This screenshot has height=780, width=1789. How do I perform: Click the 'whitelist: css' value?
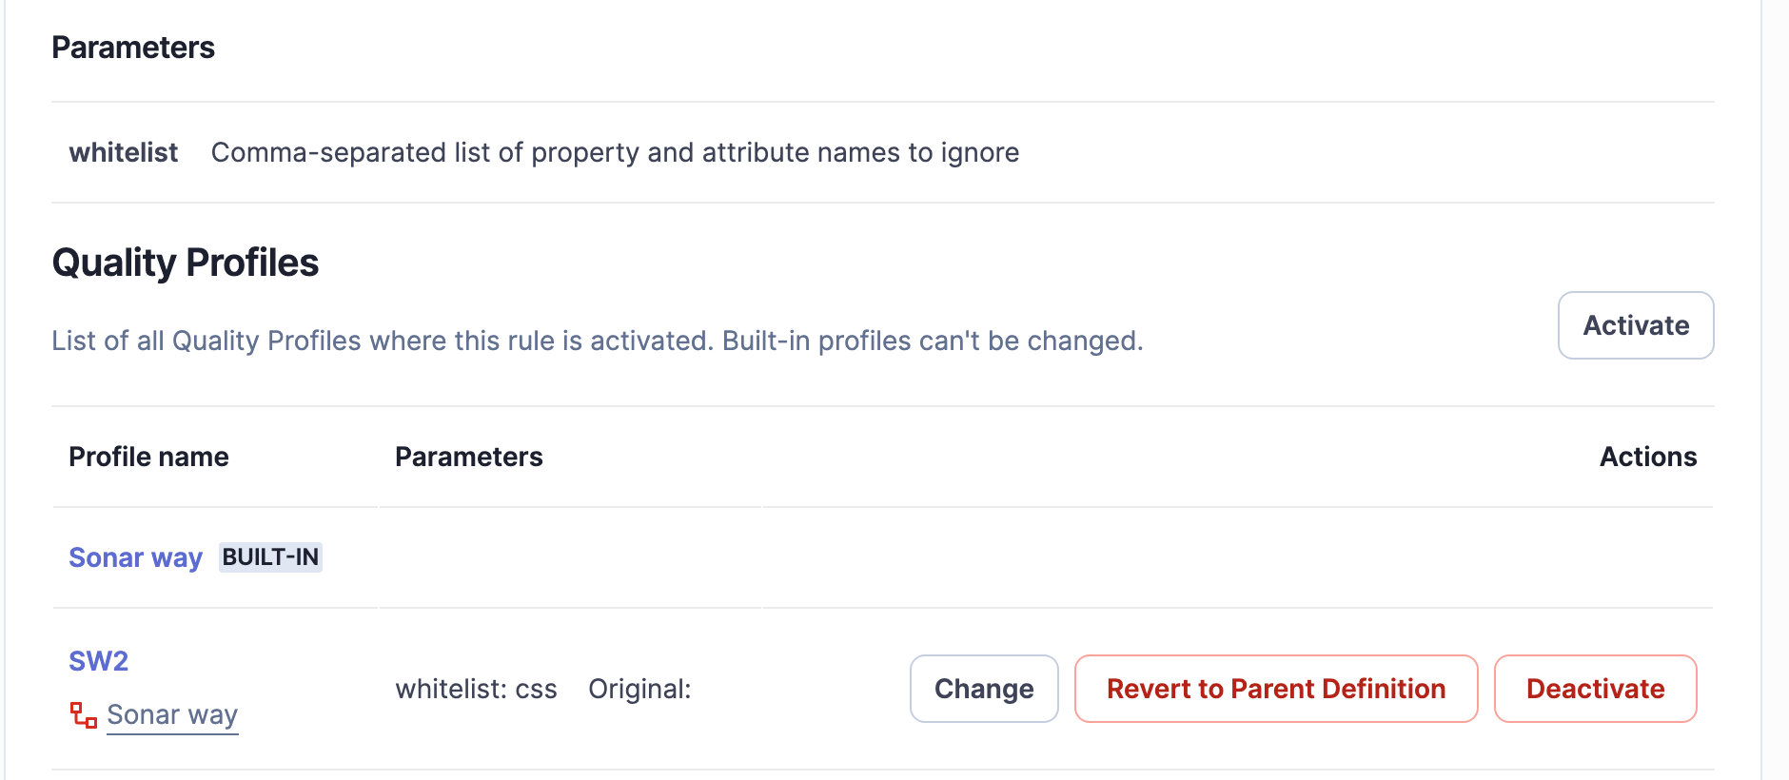[x=476, y=689]
